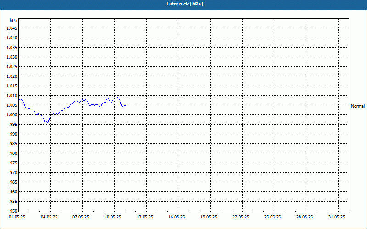367x229 pixels.
Task: Click the 19.05.25 date label
Action: coord(209,217)
